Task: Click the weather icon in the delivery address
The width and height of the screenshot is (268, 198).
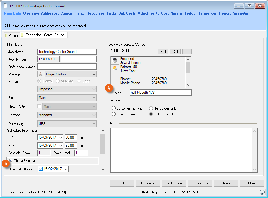Action: [x=115, y=68]
